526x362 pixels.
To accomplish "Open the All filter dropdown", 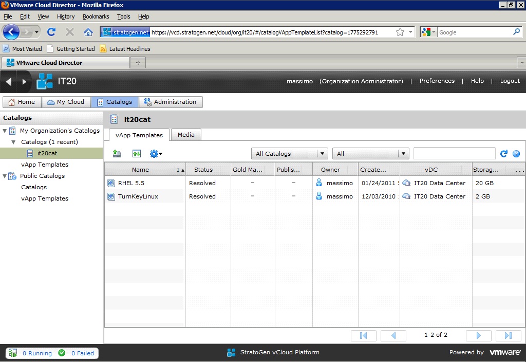I will point(371,153).
